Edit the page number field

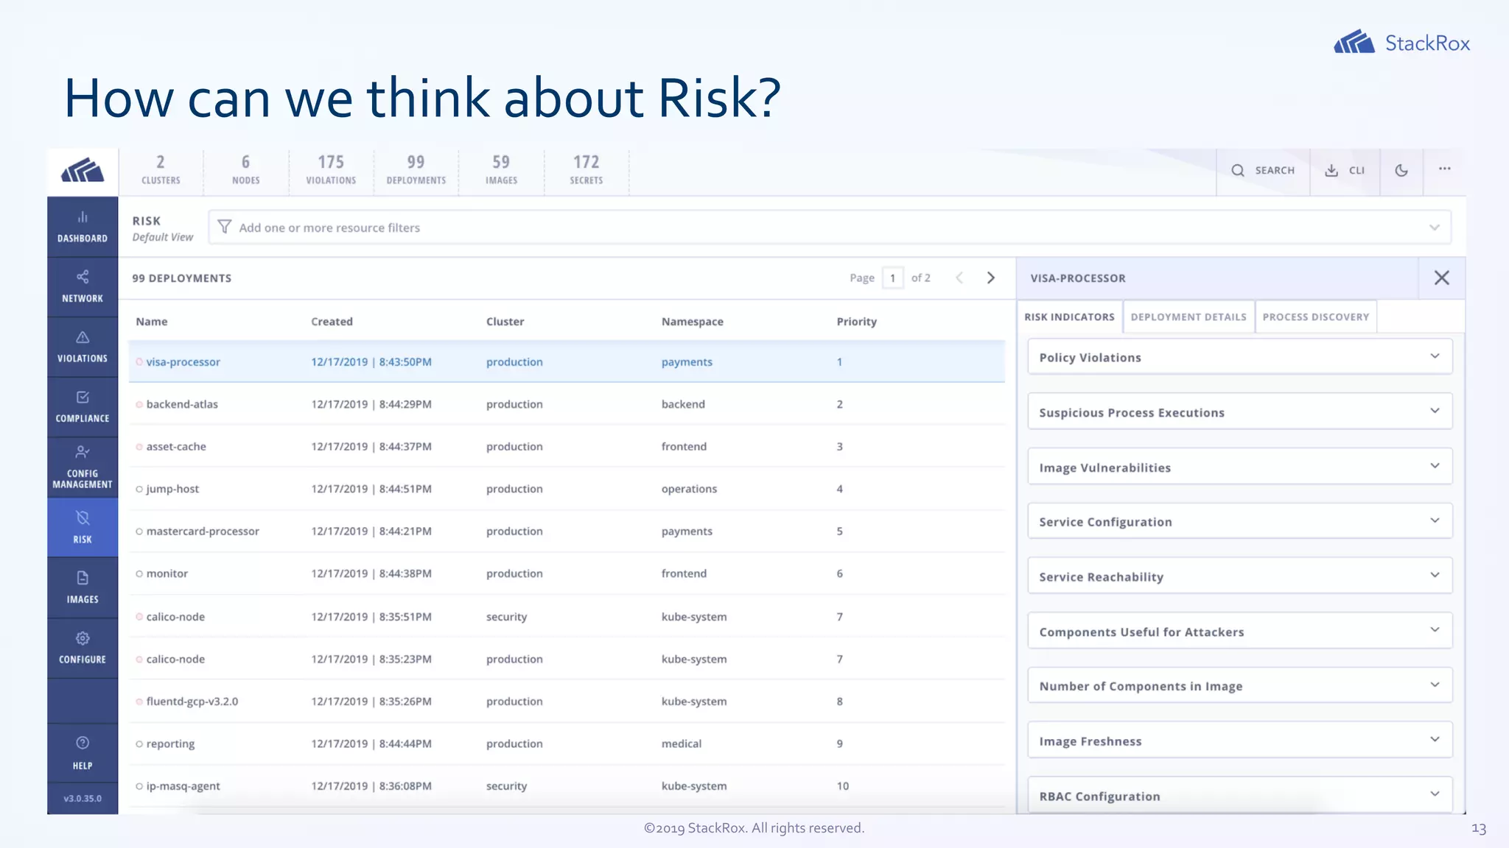click(x=892, y=278)
